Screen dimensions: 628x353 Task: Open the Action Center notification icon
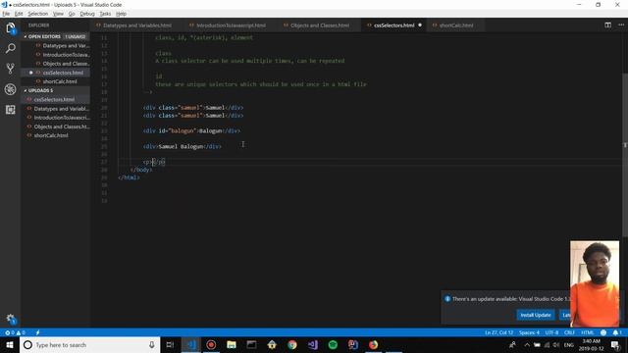pyautogui.click(x=615, y=344)
